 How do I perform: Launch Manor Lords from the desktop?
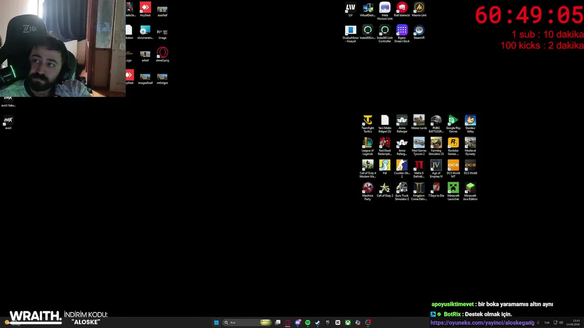coord(419,122)
